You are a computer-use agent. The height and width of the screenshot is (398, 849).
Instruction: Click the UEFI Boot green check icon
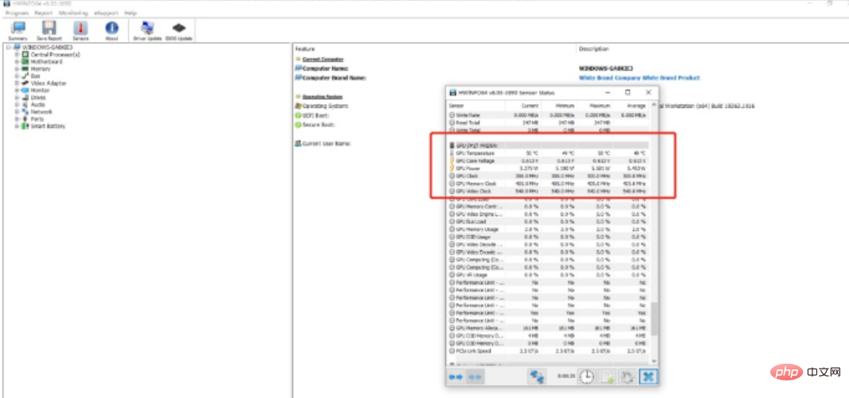[298, 115]
